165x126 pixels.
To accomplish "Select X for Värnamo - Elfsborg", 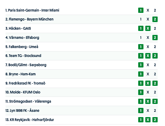I will coord(148,38).
